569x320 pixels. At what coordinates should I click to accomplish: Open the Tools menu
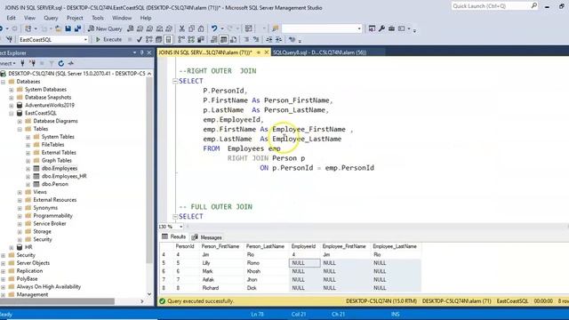[98, 18]
